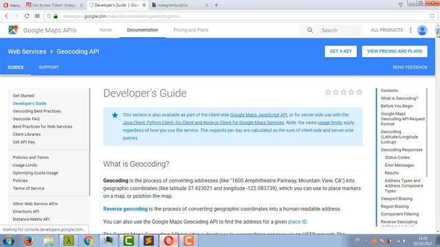440x247 pixels.
Task: Open Client Libraries sidebar link
Action: (27, 134)
